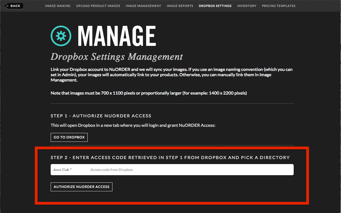Go to Upload Product Images tab
Viewport: 341px width, 213px height.
pos(98,6)
